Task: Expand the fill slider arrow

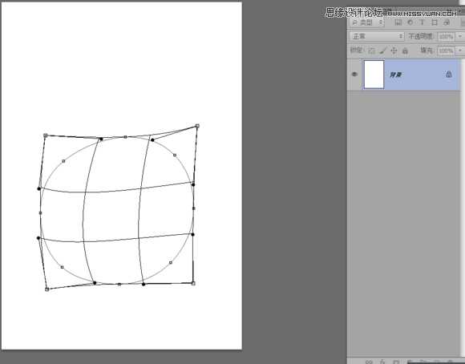Action: [x=460, y=51]
